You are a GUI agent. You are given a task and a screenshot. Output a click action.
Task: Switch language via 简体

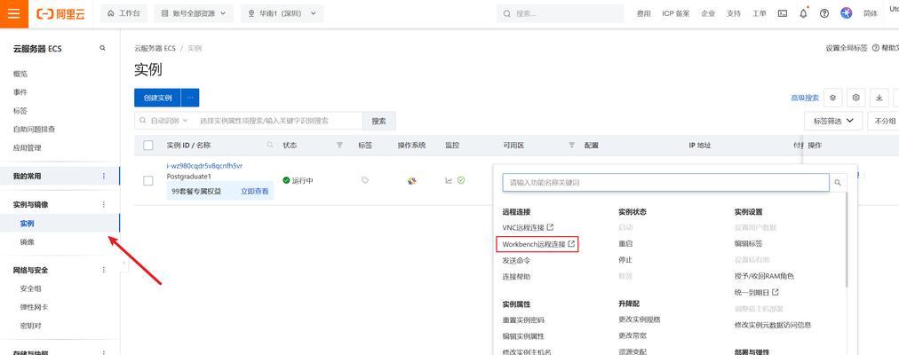coord(870,13)
